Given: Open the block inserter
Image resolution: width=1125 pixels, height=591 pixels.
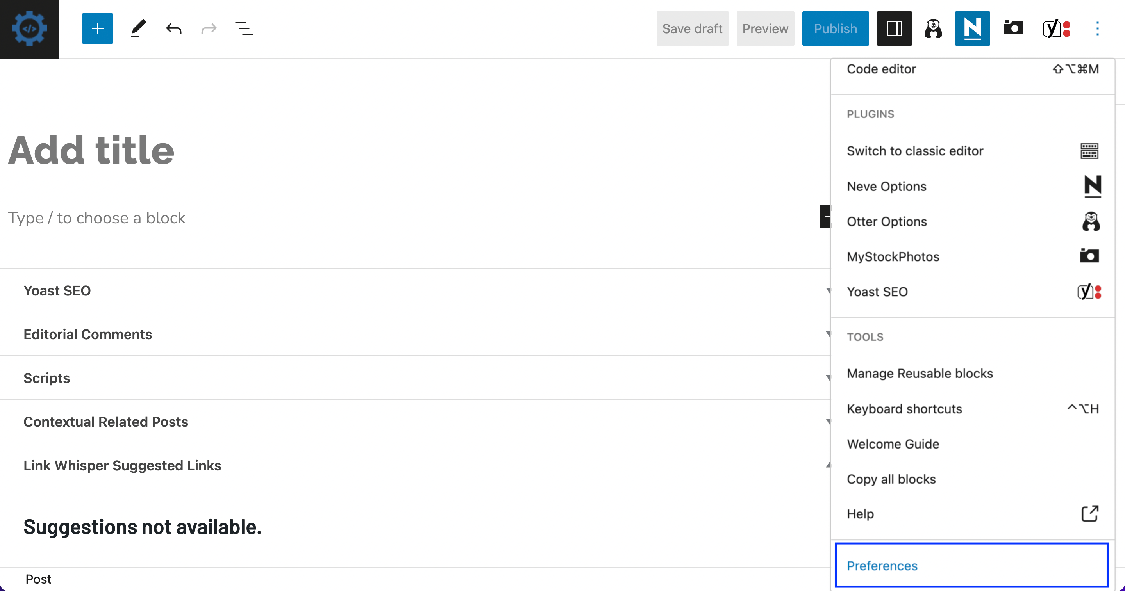Looking at the screenshot, I should click(x=97, y=28).
